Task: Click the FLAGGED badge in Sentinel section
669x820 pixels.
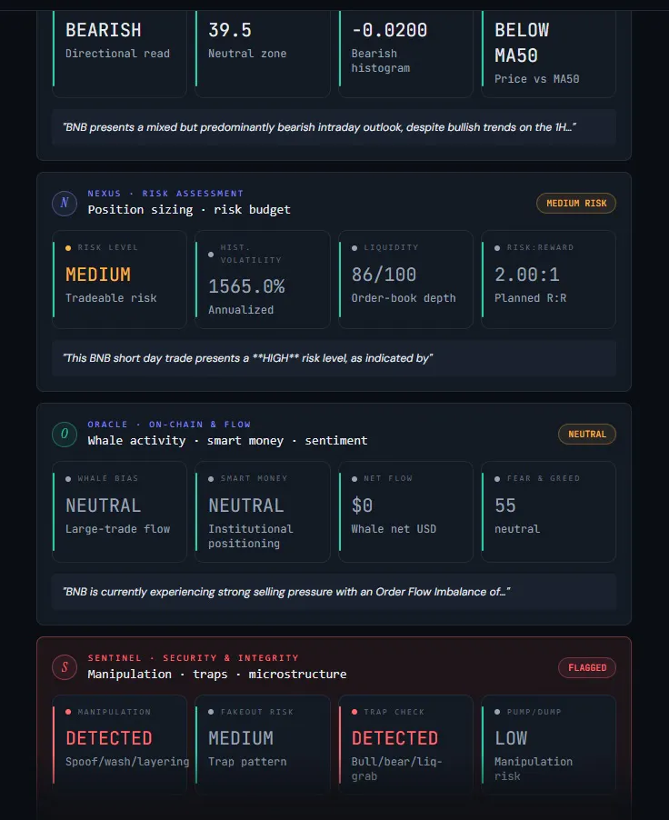Action: pos(587,668)
